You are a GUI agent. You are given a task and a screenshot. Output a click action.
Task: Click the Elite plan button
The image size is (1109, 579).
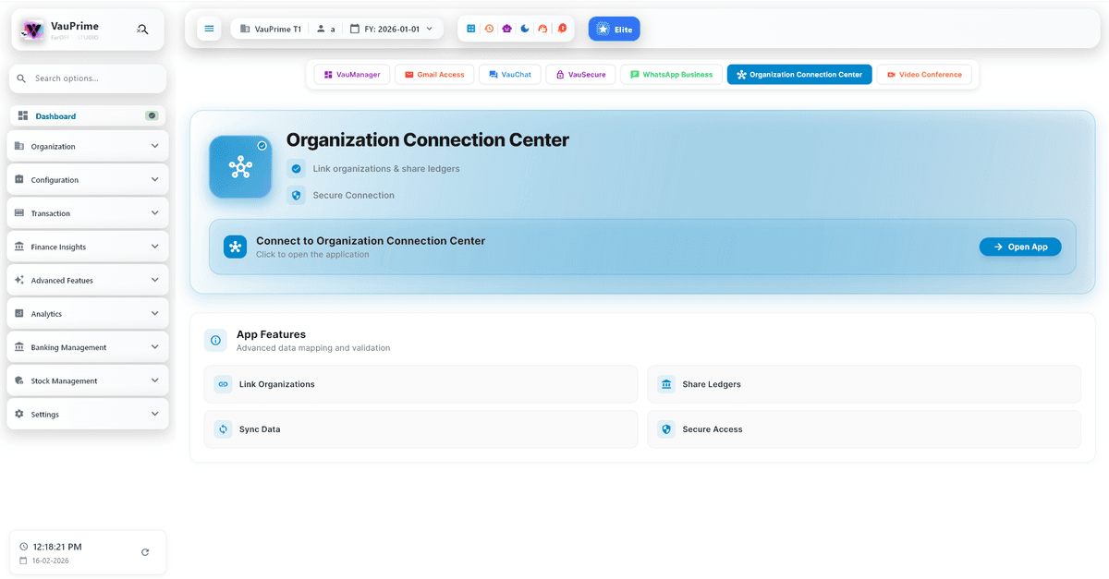point(614,30)
